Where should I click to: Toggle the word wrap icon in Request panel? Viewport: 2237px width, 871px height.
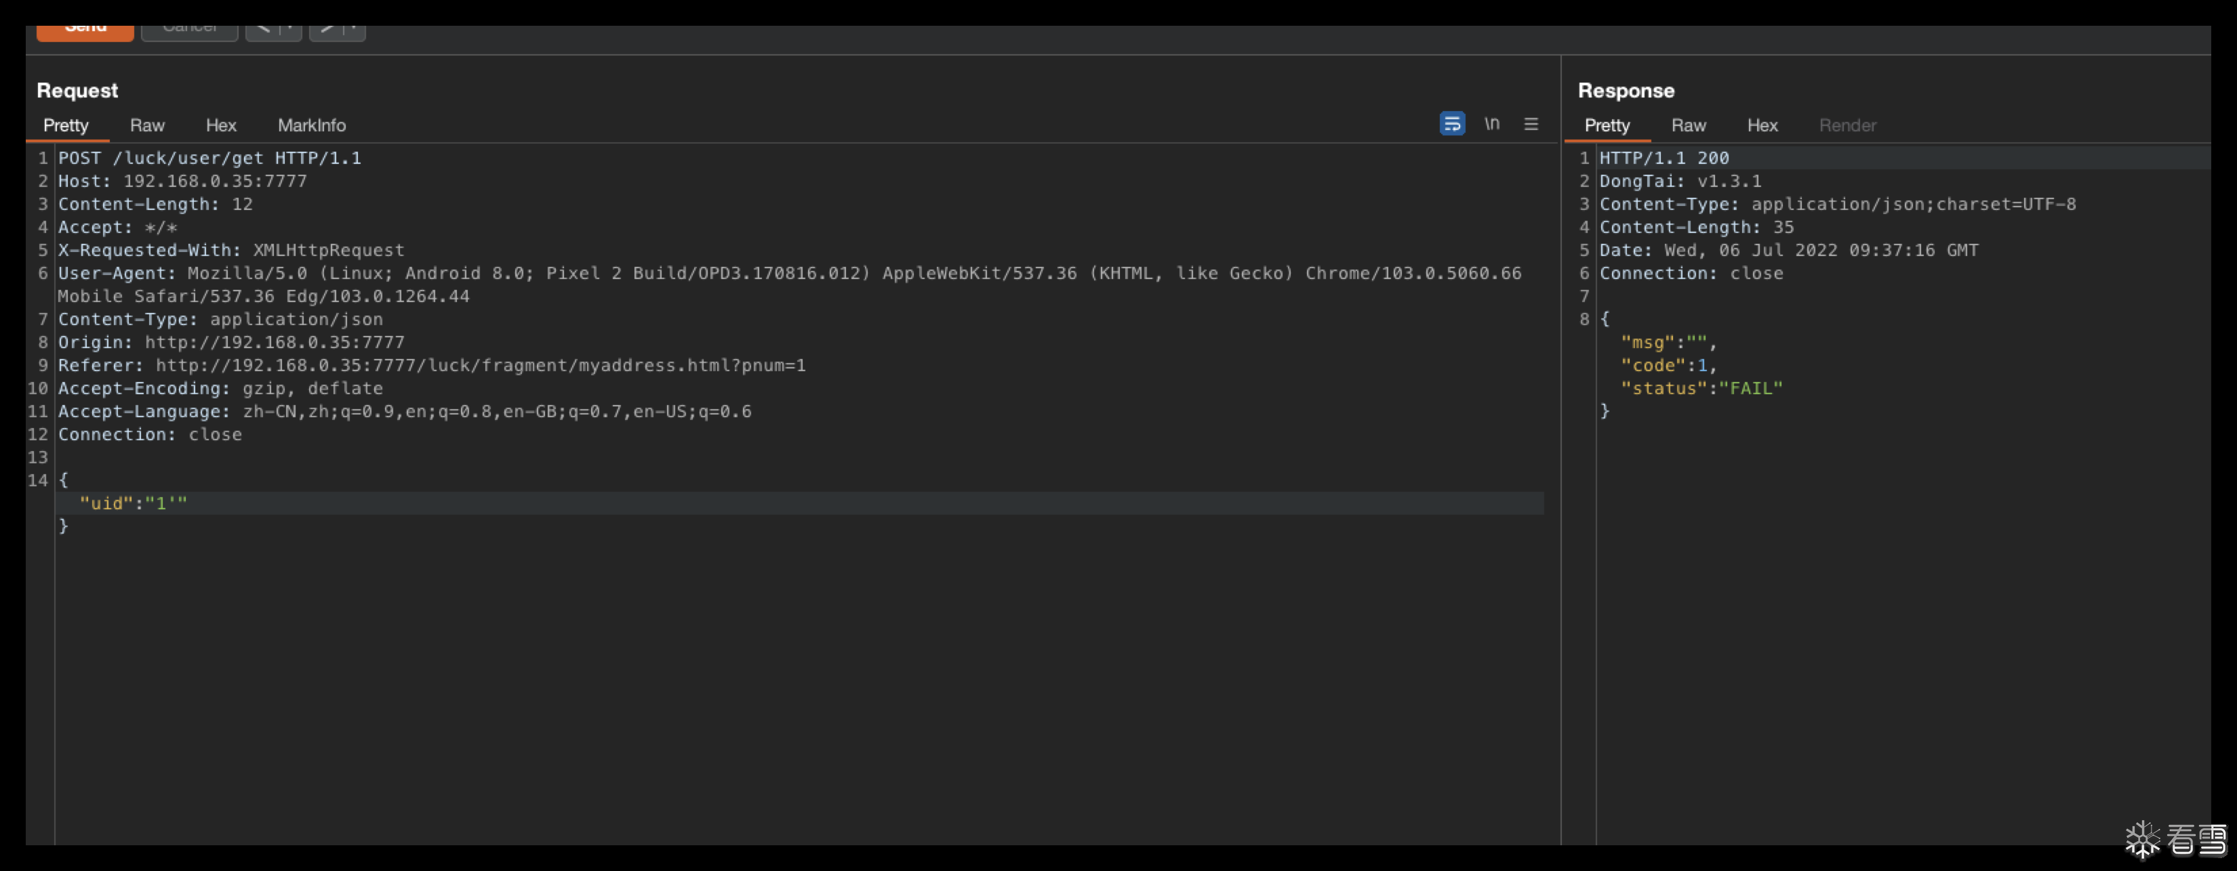1452,124
